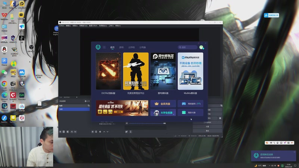Open the OBS 场景集合(S) menu
The image size is (299, 168).
[103, 26]
